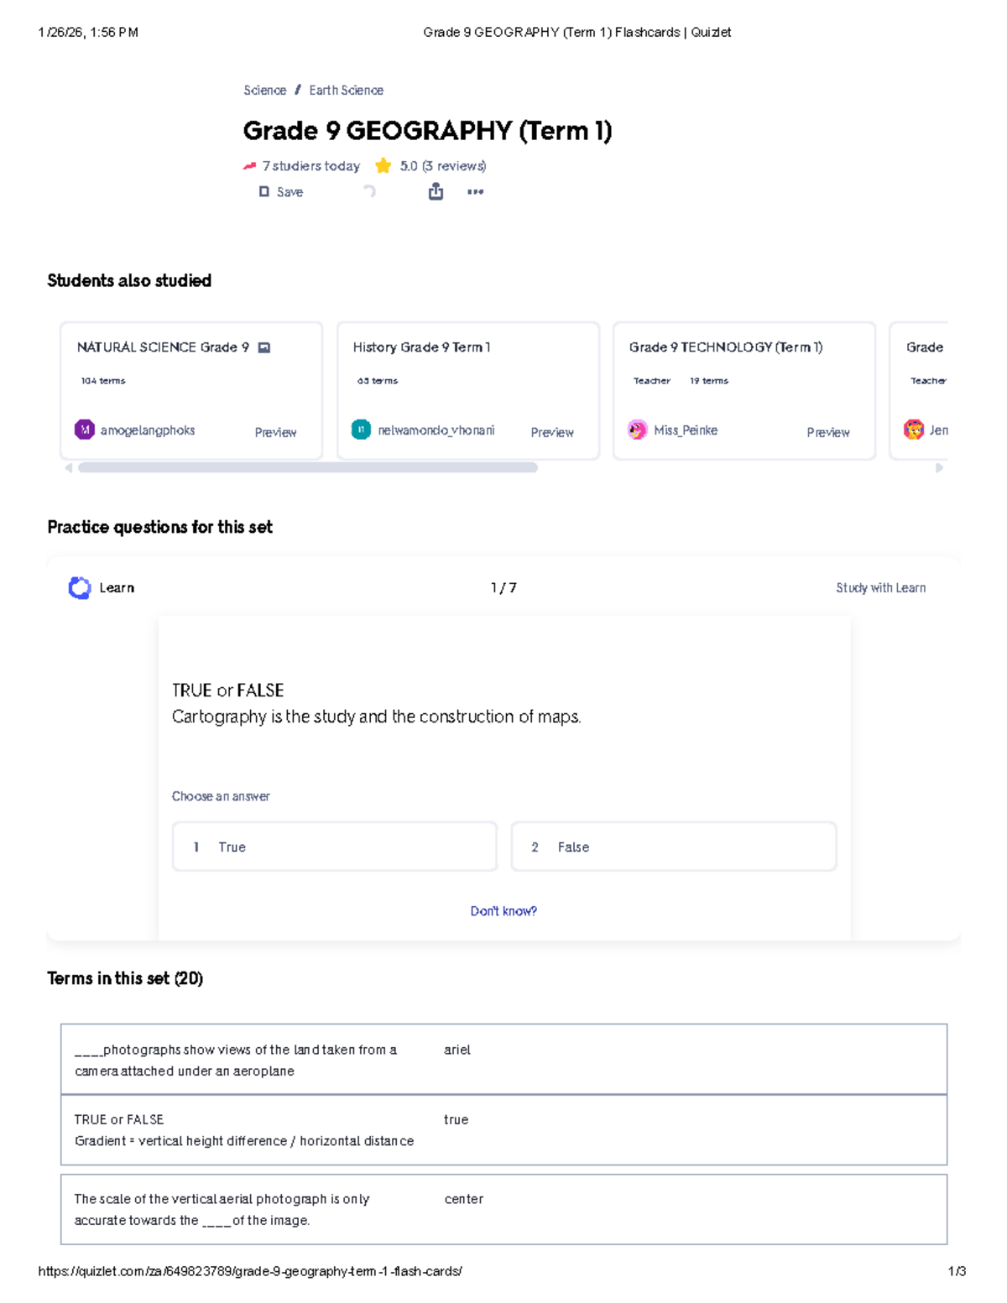Open the Science breadcrumb link
Image resolution: width=1007 pixels, height=1303 pixels.
click(x=264, y=91)
